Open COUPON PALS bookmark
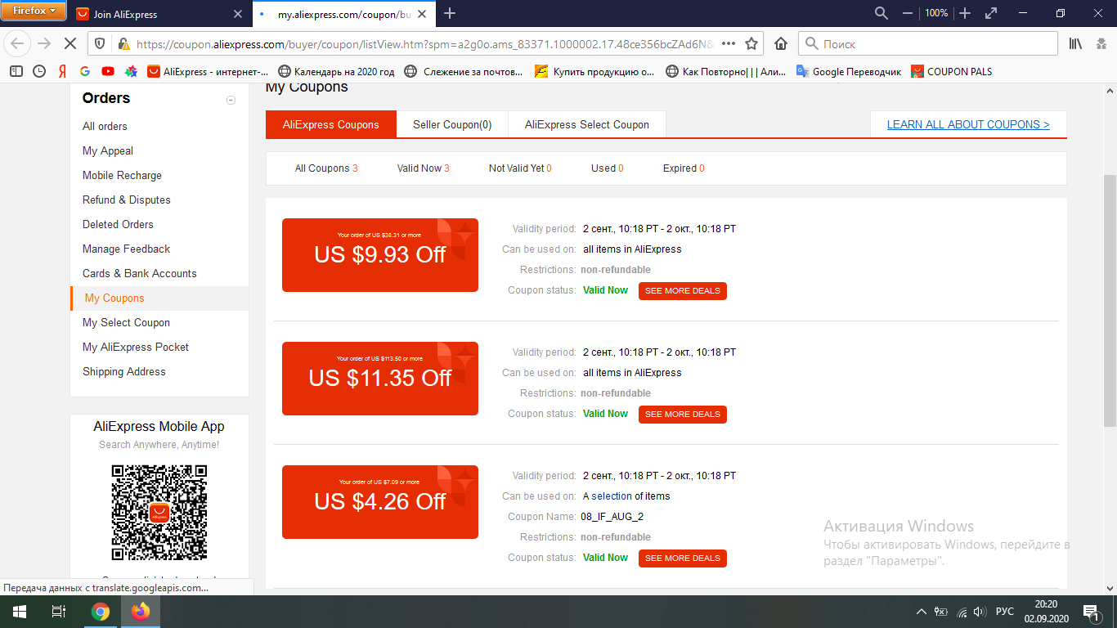The height and width of the screenshot is (628, 1117). coord(952,71)
